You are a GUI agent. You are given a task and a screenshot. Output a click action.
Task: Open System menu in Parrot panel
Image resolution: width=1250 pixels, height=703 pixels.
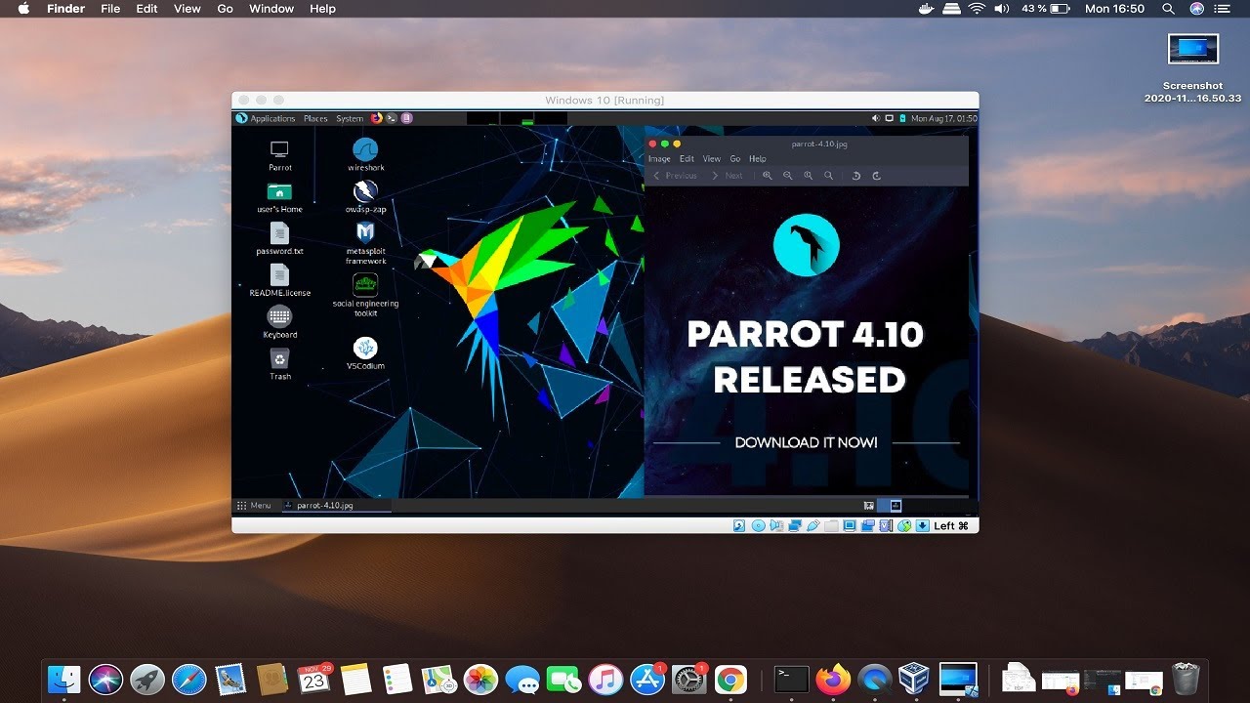click(350, 118)
